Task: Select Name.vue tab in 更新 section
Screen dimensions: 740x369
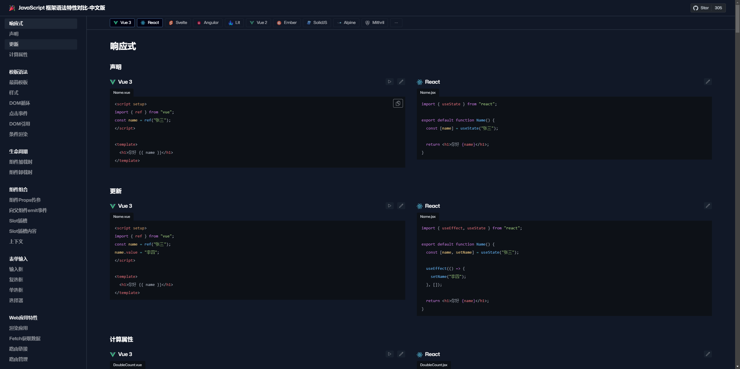Action: click(x=122, y=217)
